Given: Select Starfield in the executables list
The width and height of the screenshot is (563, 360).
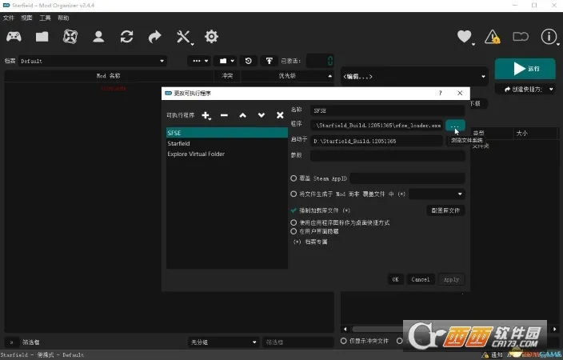Looking at the screenshot, I should coord(181,143).
